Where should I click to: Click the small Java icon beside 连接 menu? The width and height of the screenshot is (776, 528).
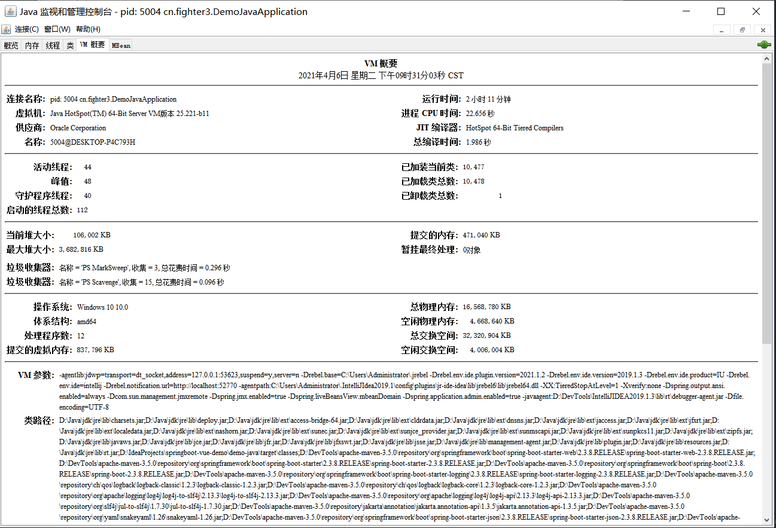coord(6,29)
